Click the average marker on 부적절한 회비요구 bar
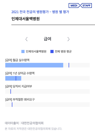Image resolution: width=95 pixels, height=139 pixels. coord(12,105)
